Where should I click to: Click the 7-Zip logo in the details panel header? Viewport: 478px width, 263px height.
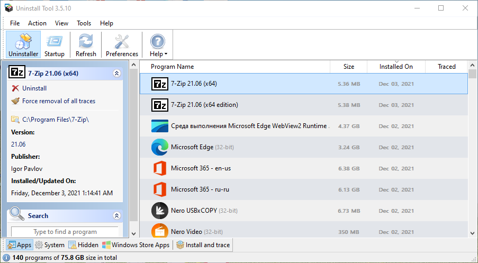(x=17, y=72)
